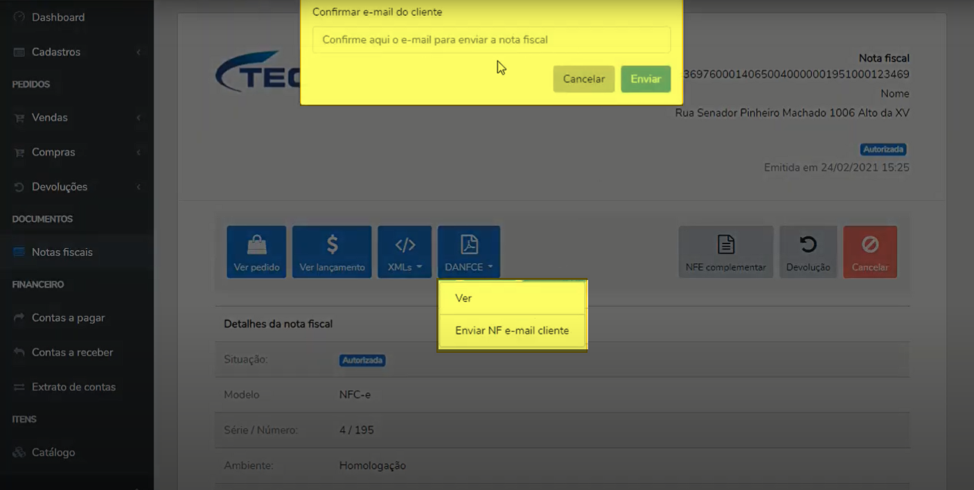Click the Contas a receber arrow icon
The width and height of the screenshot is (974, 490).
tap(19, 353)
